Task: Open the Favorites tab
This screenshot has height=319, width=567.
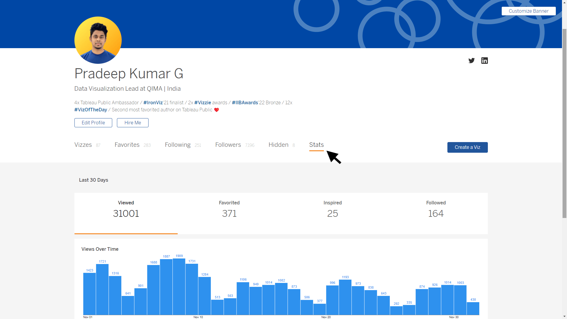Action: (127, 145)
